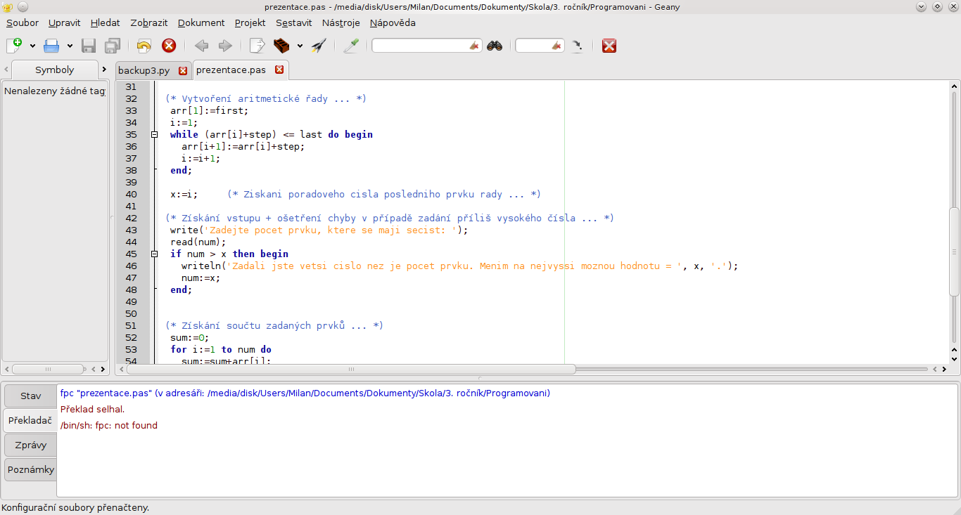Click the red Quit Geany icon
Image resolution: width=961 pixels, height=515 pixels.
pos(609,46)
